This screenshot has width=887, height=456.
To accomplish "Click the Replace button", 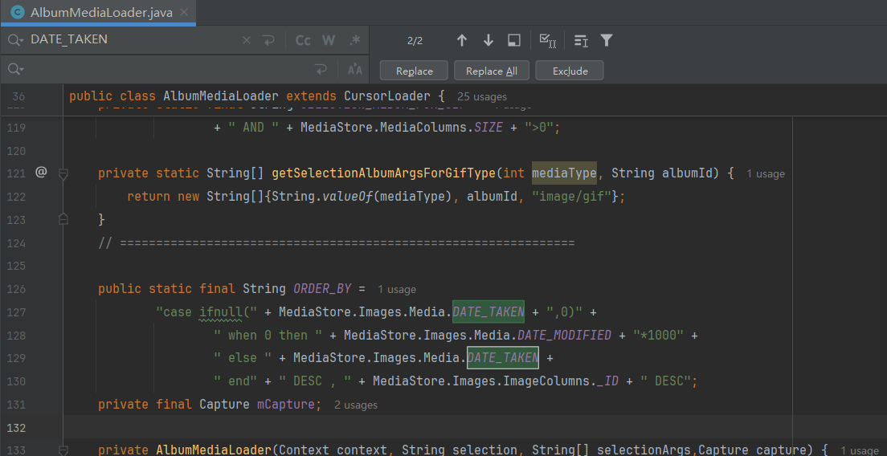I will (x=414, y=71).
